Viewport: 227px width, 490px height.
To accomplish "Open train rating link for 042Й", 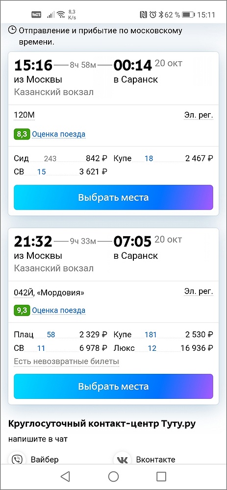I will click(x=58, y=311).
